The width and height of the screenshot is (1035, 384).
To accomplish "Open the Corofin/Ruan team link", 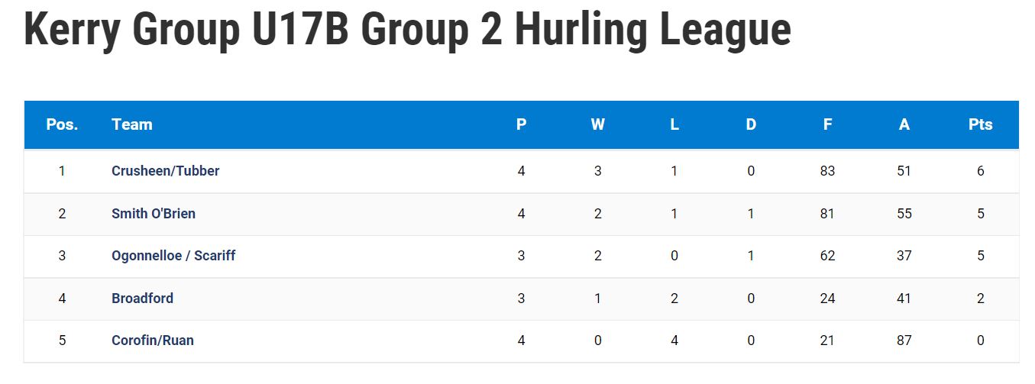I will coord(153,340).
